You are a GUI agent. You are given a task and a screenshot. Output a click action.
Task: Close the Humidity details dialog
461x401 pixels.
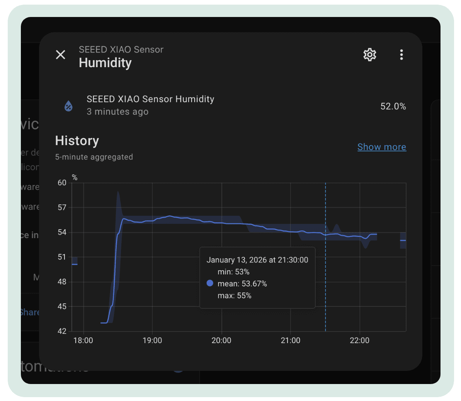(x=61, y=55)
